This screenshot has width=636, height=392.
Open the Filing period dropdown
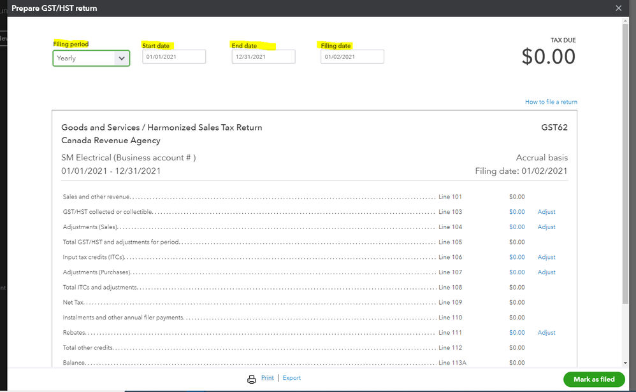coord(91,58)
